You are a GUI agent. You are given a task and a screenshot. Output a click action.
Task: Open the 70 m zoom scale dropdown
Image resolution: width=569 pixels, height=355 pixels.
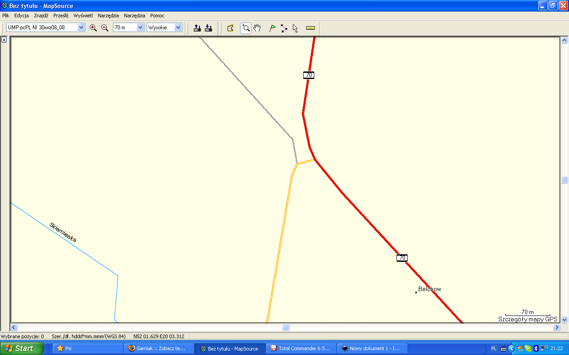[140, 28]
